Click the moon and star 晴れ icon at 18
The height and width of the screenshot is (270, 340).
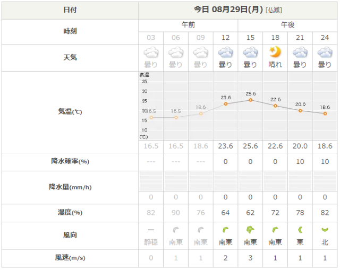(x=275, y=53)
